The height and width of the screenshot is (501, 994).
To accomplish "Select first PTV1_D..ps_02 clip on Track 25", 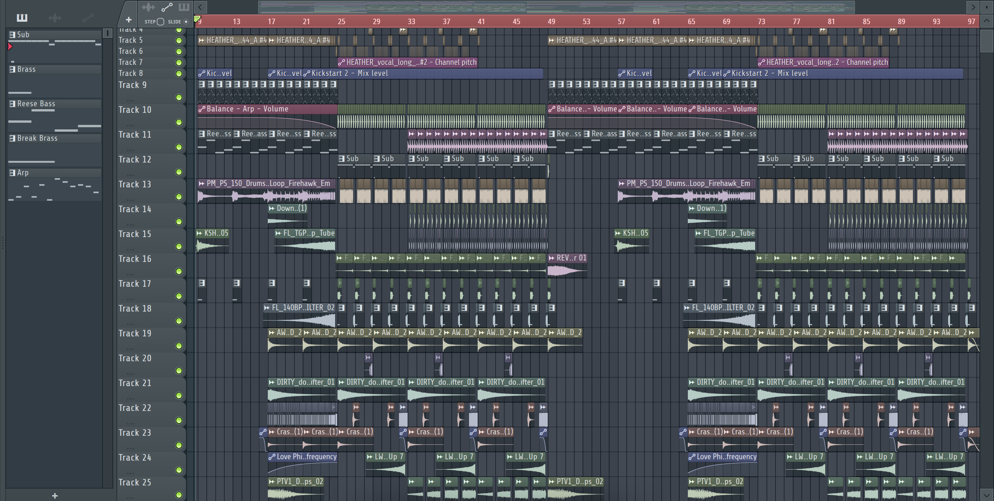I will (x=296, y=489).
